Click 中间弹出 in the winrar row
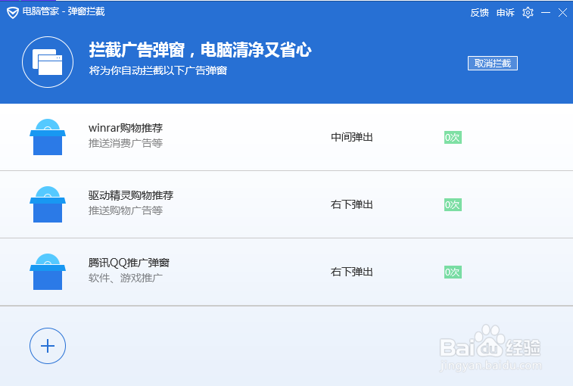 [x=351, y=137]
